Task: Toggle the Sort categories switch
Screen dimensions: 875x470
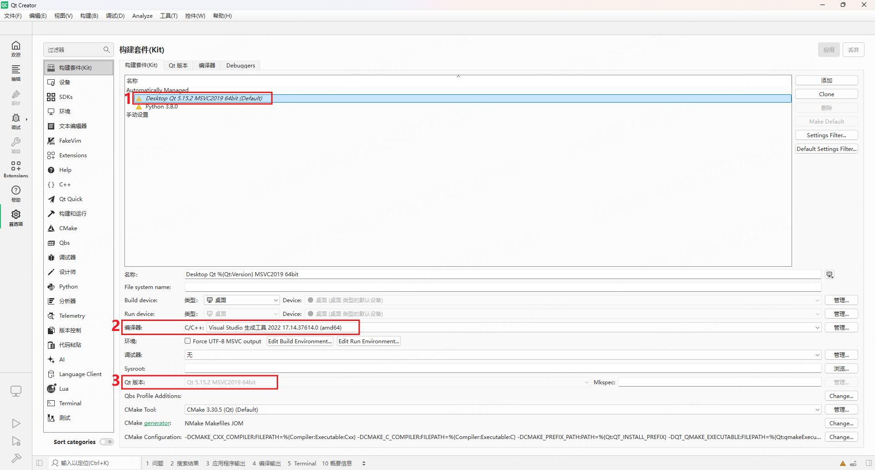Action: click(x=107, y=442)
